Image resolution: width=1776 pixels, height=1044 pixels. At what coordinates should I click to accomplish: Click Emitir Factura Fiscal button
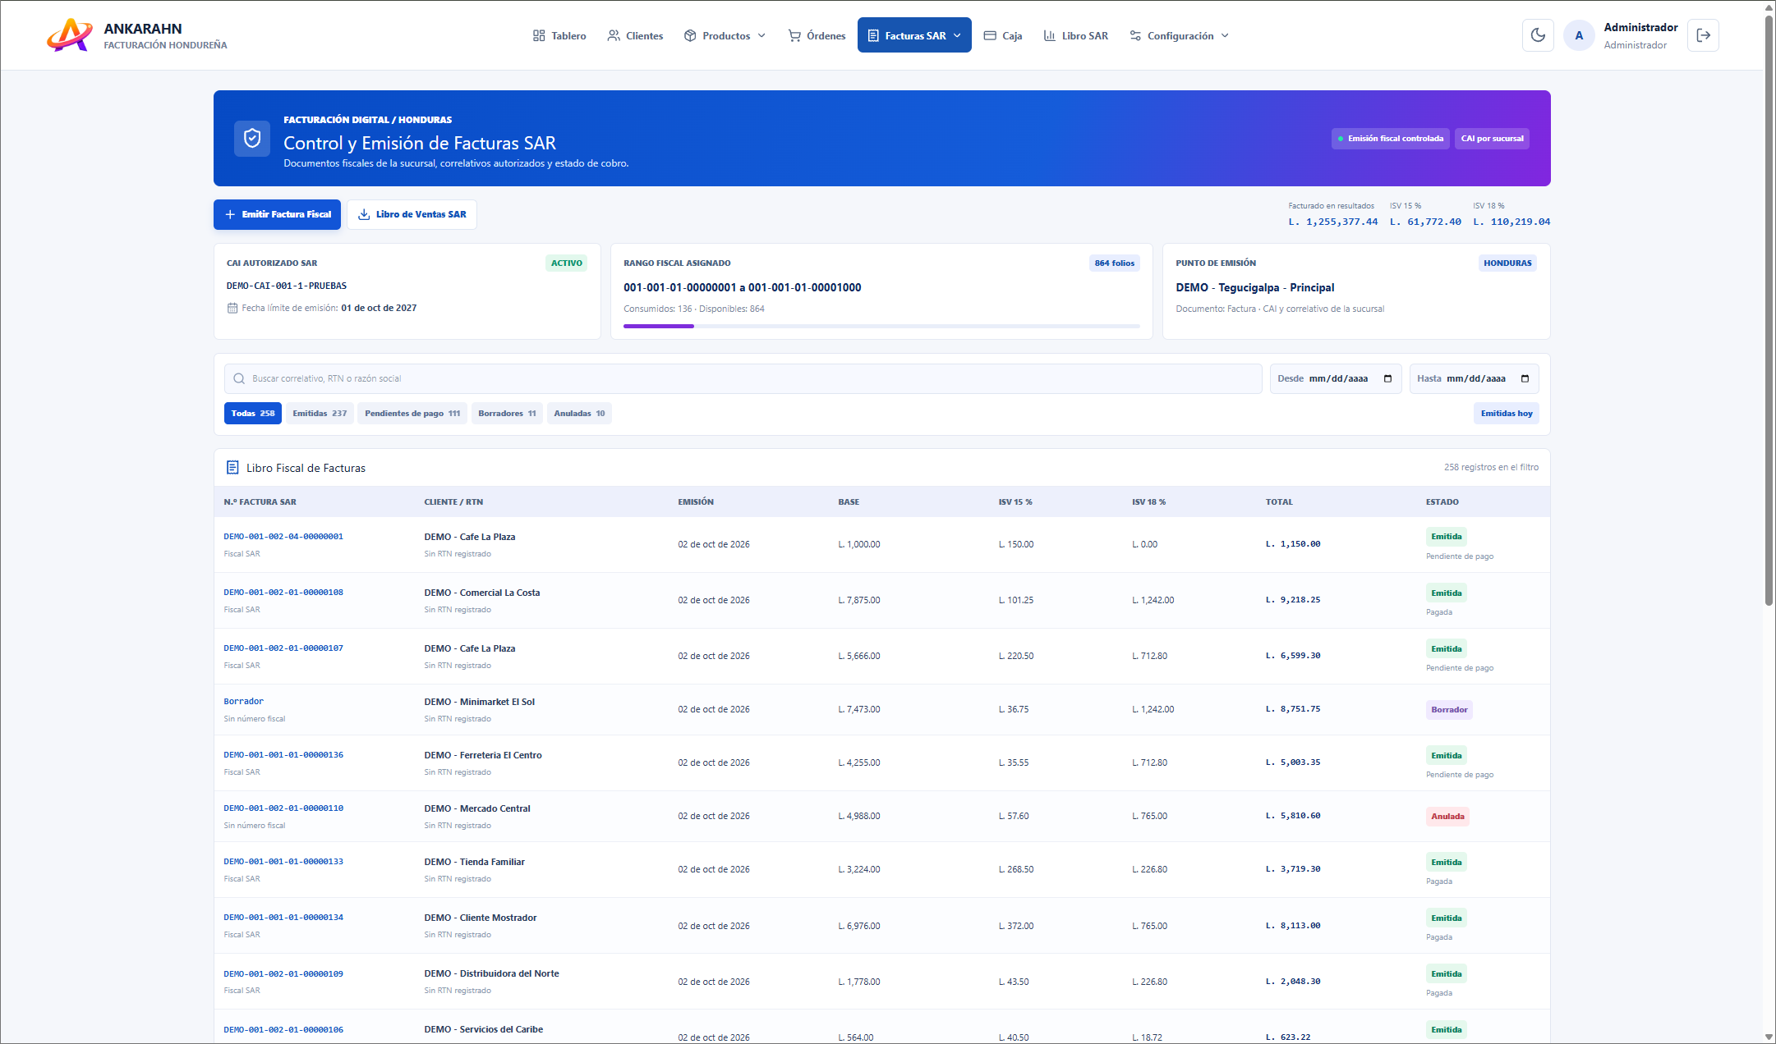[277, 214]
